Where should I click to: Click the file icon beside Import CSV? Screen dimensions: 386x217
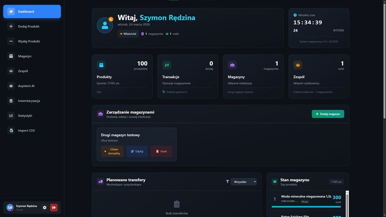click(x=11, y=130)
